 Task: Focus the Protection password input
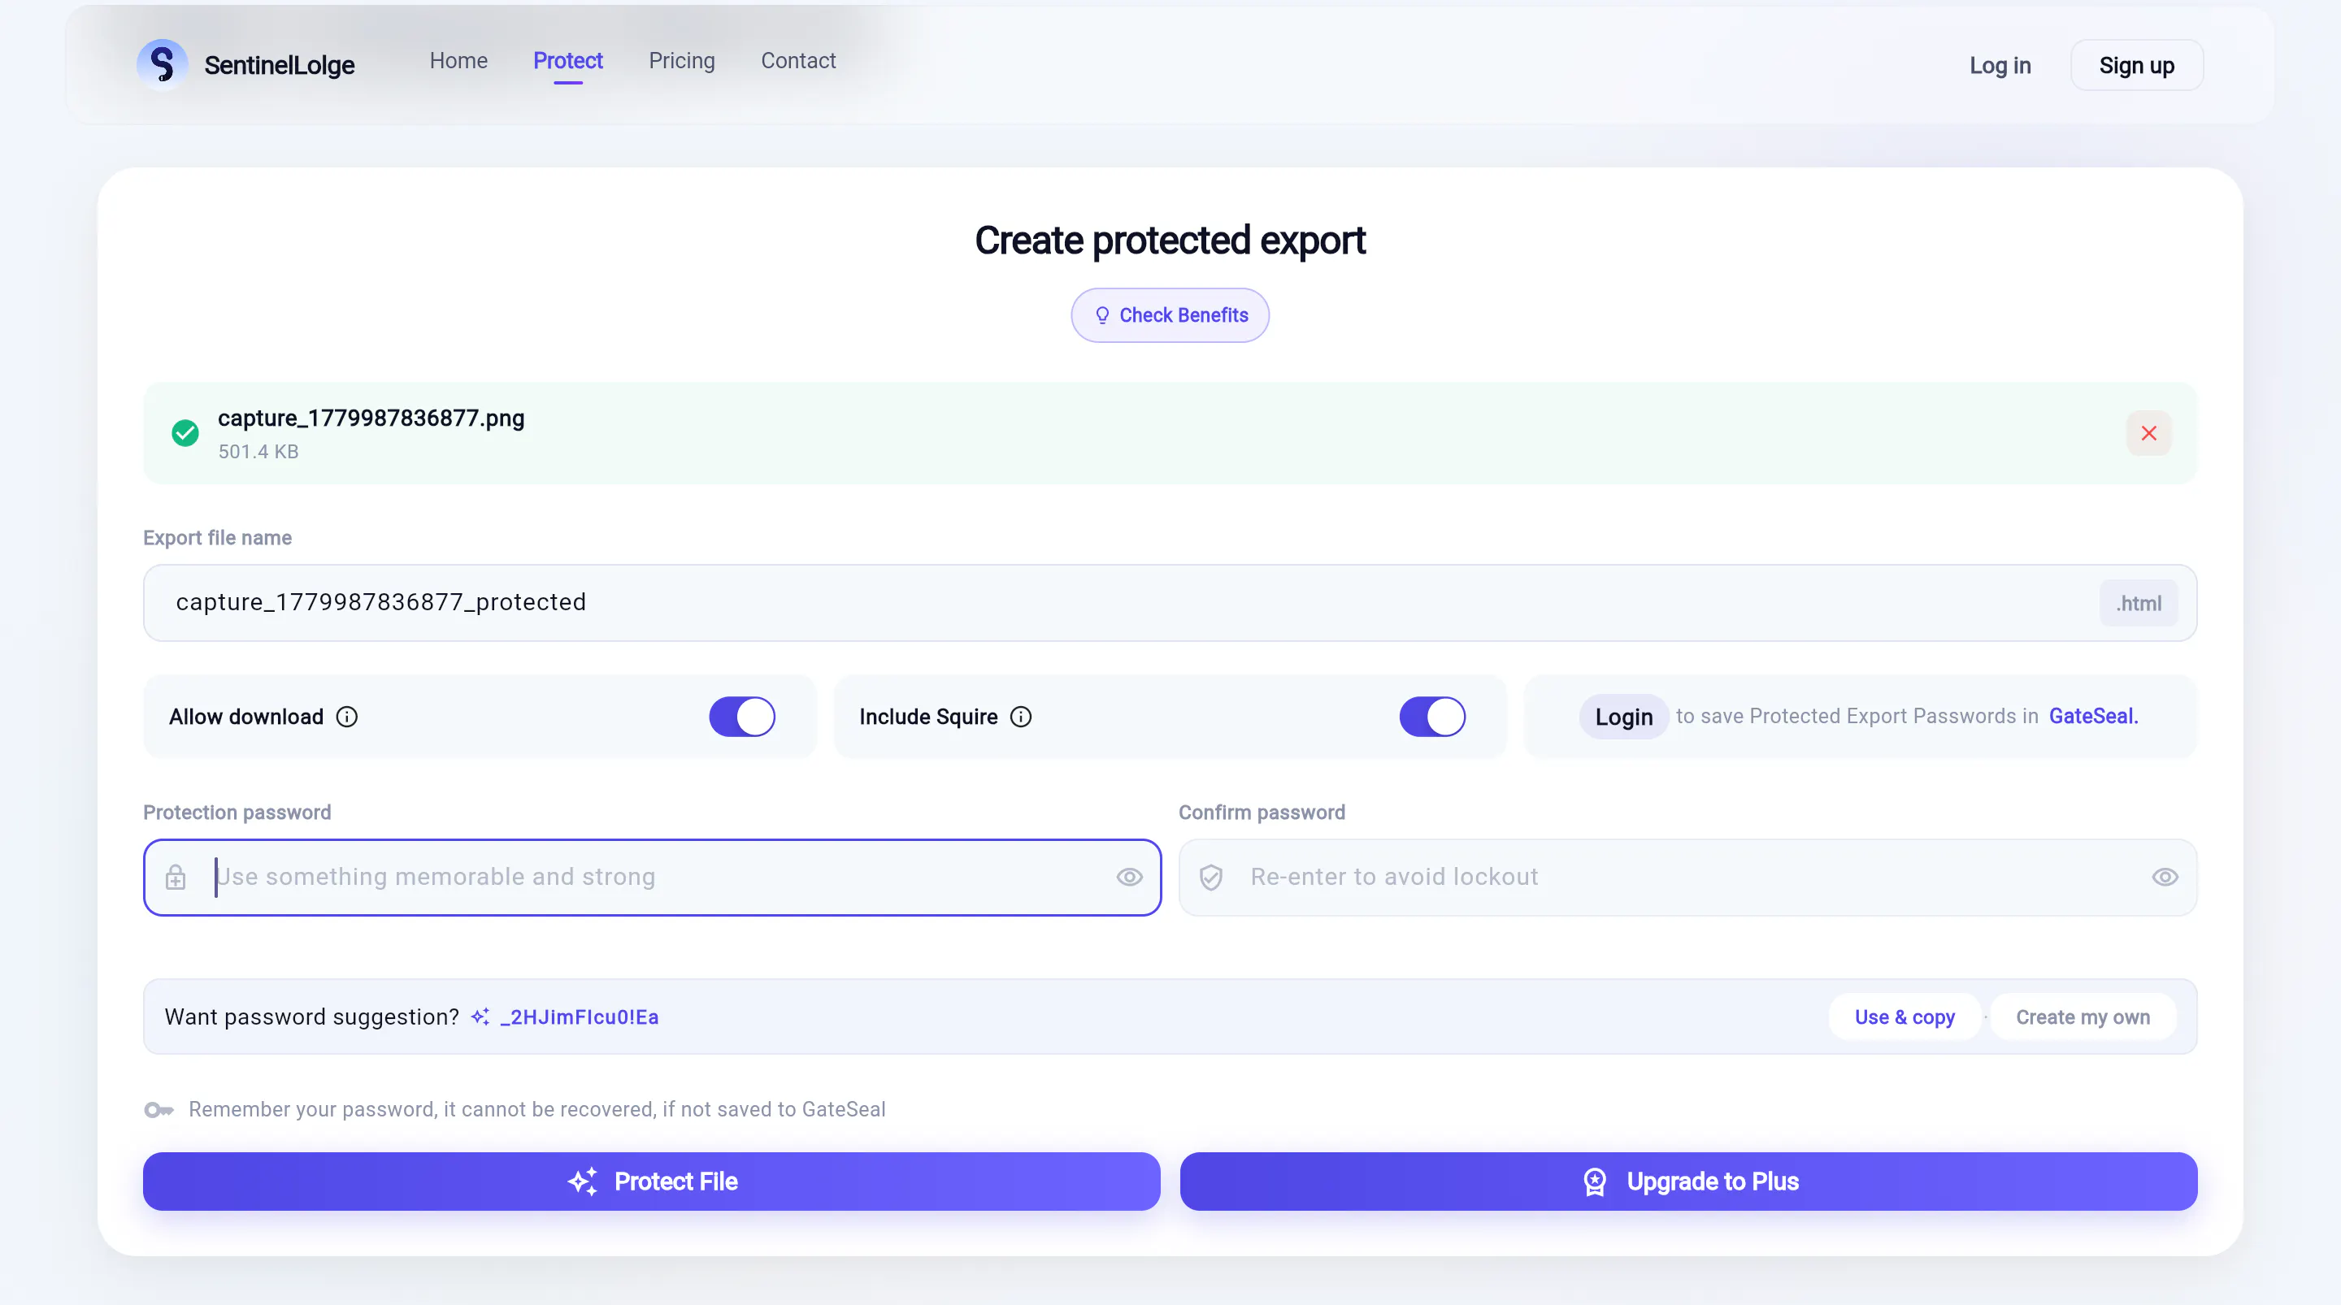pyautogui.click(x=653, y=877)
